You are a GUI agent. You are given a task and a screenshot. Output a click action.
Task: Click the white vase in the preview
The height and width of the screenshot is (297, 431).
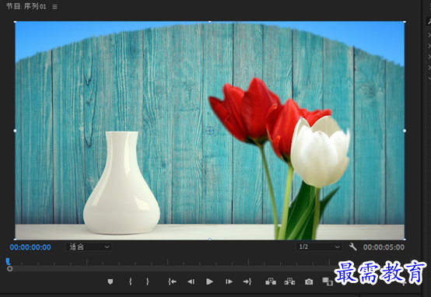(121, 183)
